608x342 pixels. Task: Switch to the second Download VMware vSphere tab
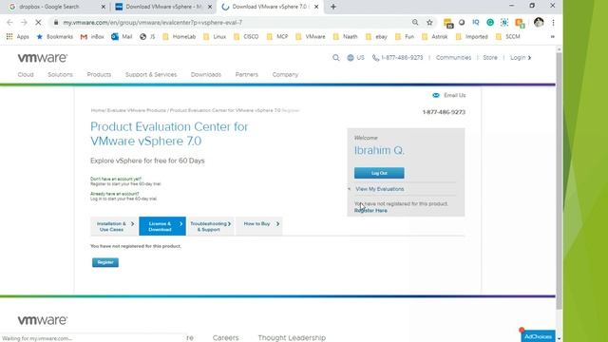[x=163, y=7]
